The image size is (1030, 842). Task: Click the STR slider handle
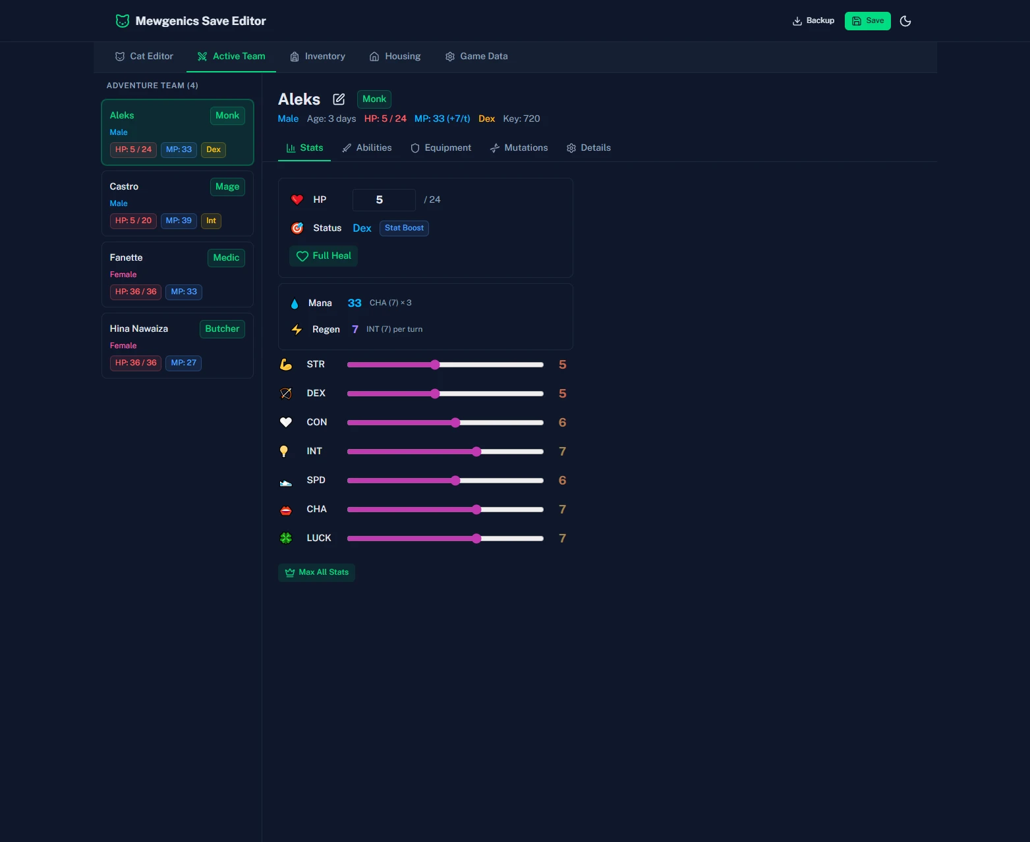tap(435, 365)
